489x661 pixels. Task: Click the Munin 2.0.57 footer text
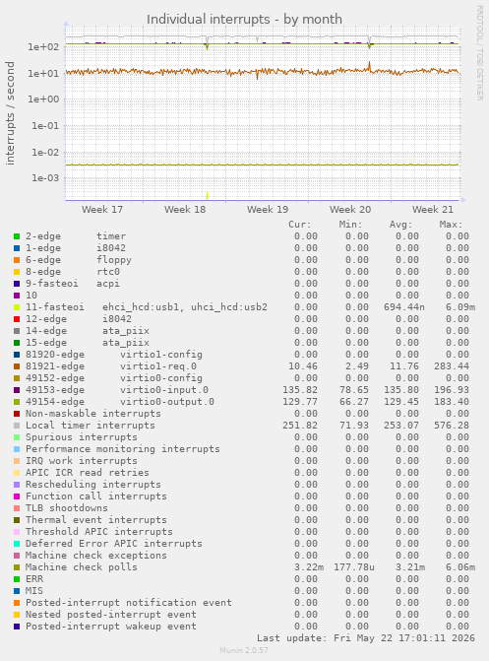coord(244,650)
